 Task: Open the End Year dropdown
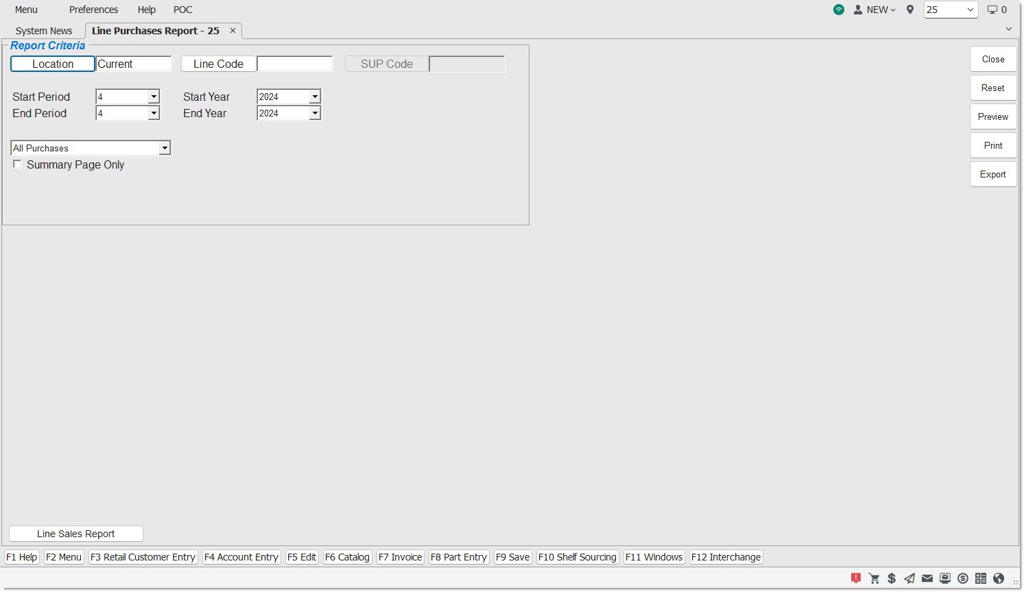click(x=315, y=114)
